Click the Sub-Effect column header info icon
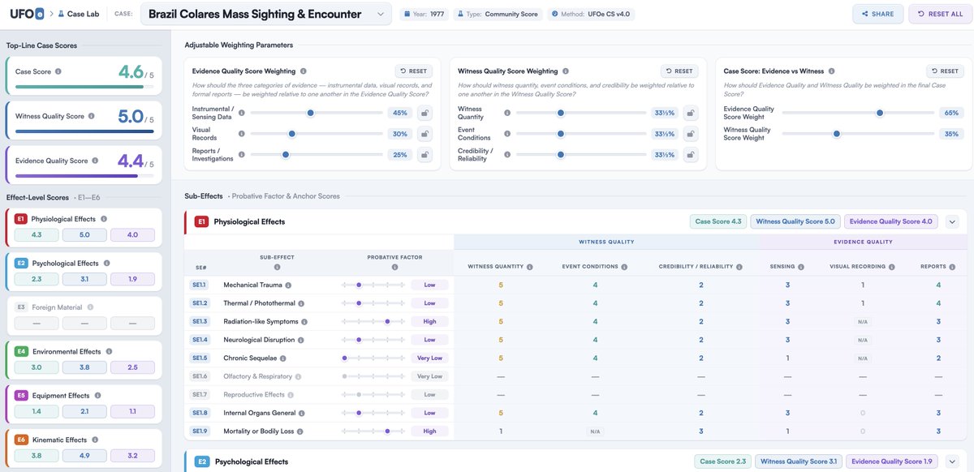 click(x=277, y=267)
